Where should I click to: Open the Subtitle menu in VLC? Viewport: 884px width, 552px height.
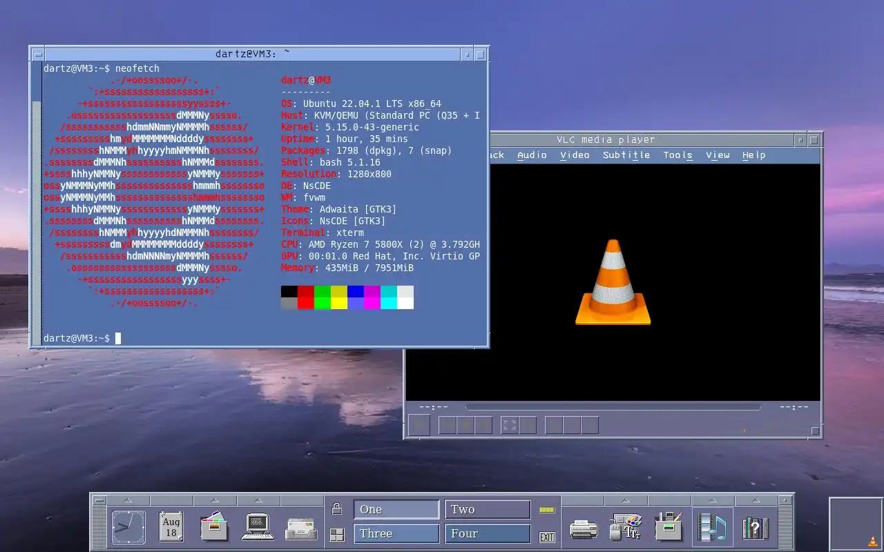(x=626, y=155)
